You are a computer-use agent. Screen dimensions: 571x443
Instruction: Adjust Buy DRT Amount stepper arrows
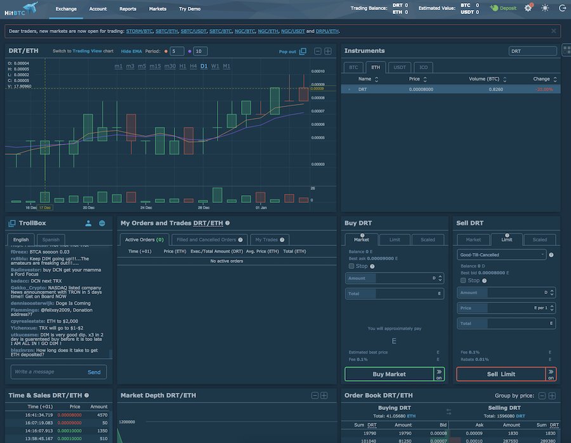pos(440,278)
